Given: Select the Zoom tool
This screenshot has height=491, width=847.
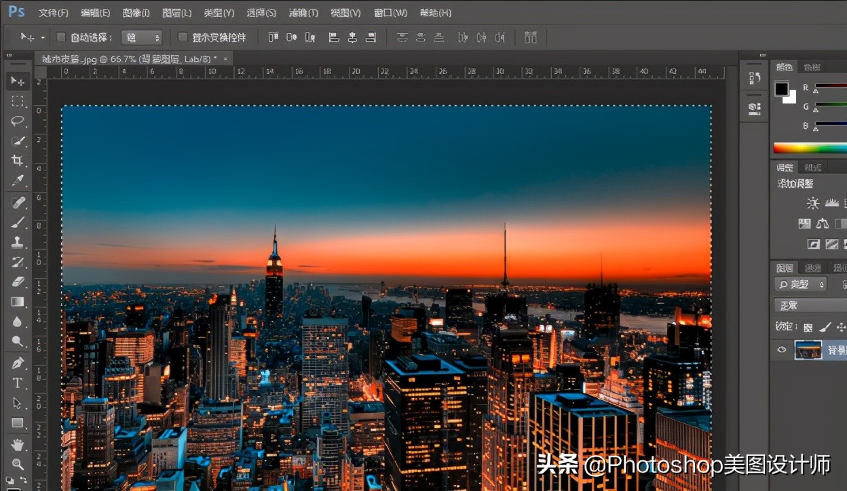Looking at the screenshot, I should [x=18, y=463].
